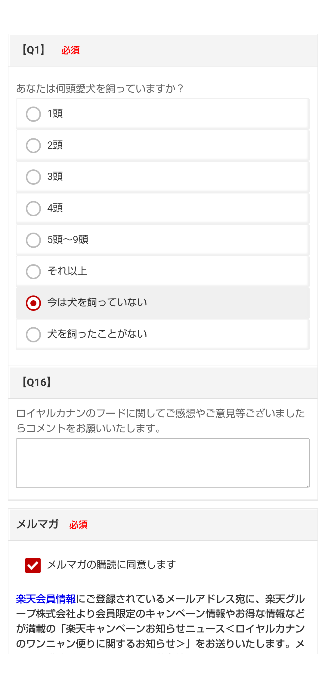The width and height of the screenshot is (325, 686).
Task: Select the 1頭 radio option
Action: pyautogui.click(x=33, y=114)
